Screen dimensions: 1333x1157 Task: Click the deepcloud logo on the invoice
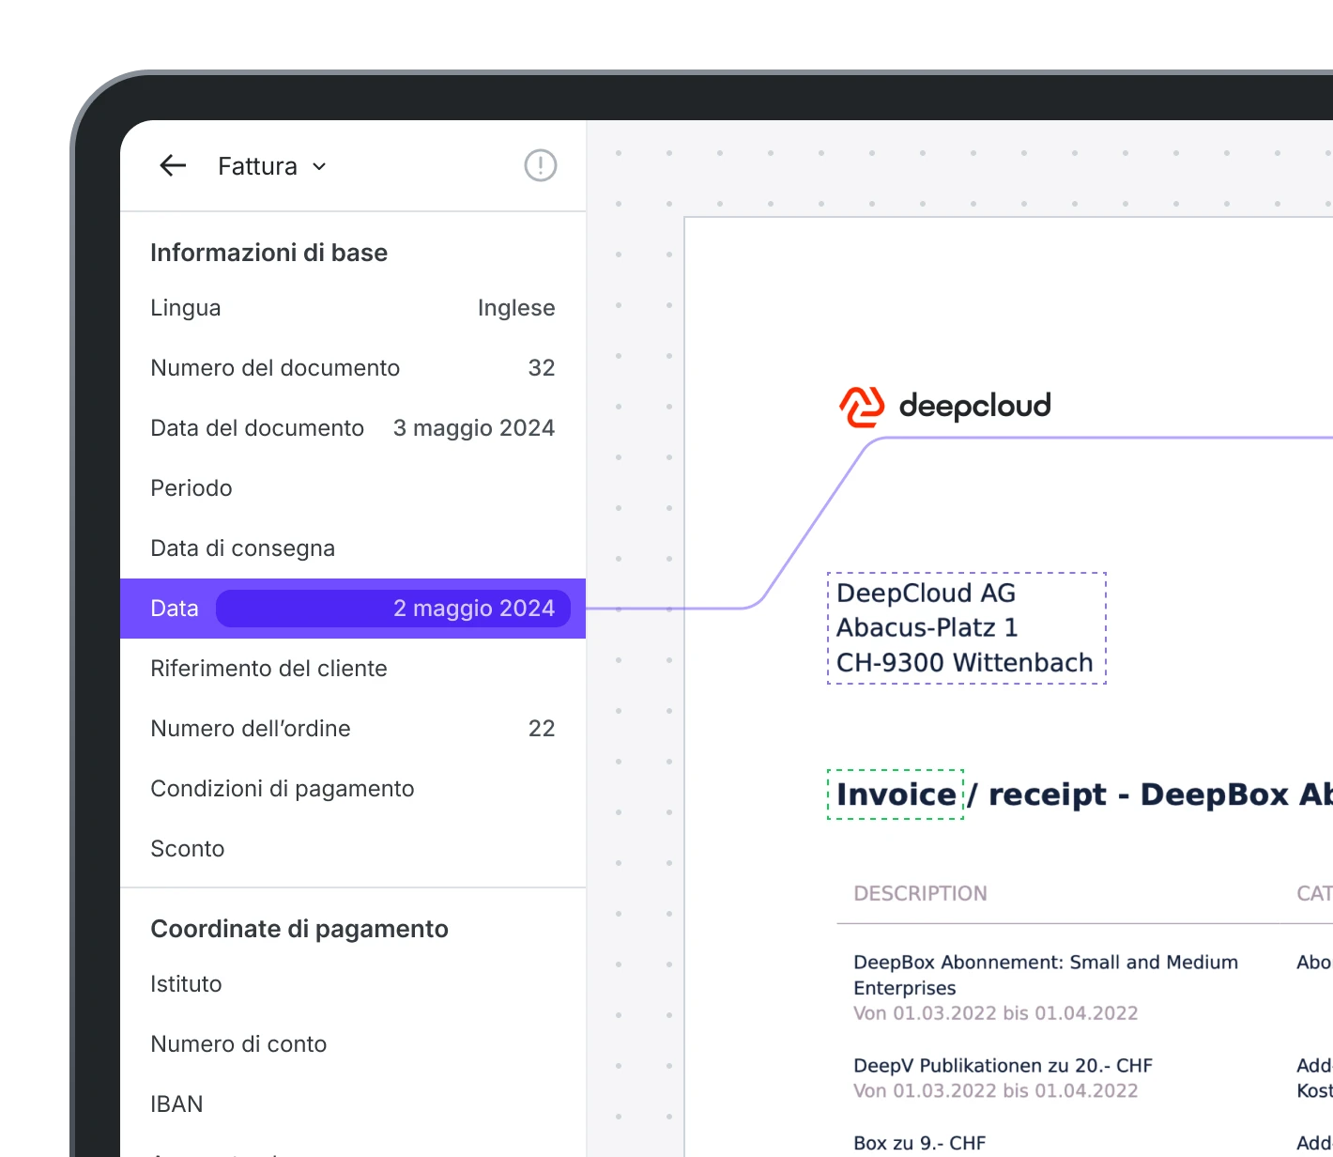point(945,406)
